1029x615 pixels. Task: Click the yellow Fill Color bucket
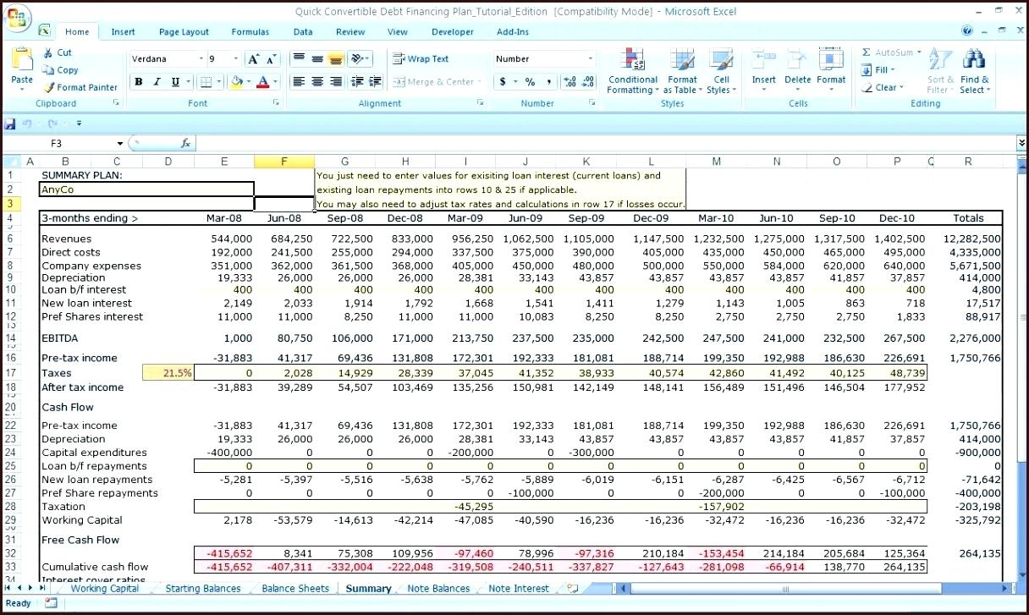(x=237, y=82)
